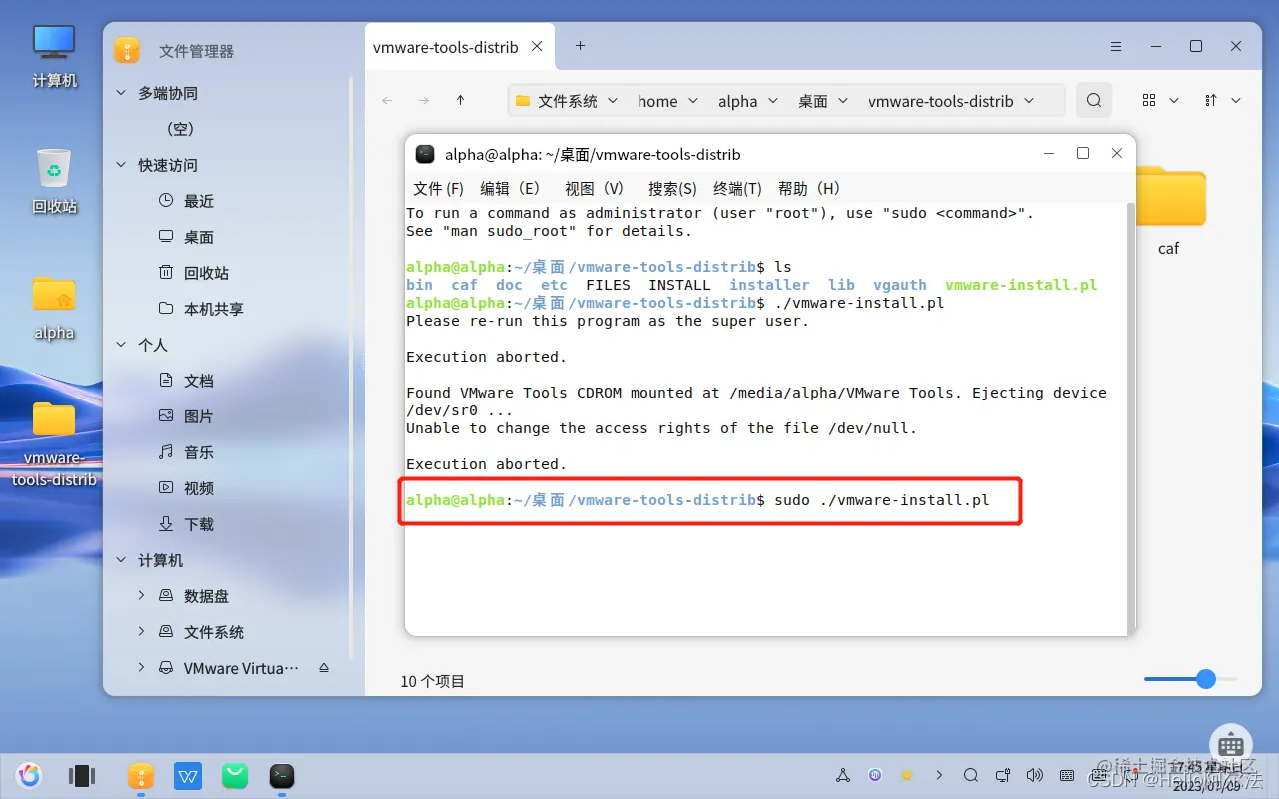
Task: Click the terminal window app icon
Action: pyautogui.click(x=425, y=154)
